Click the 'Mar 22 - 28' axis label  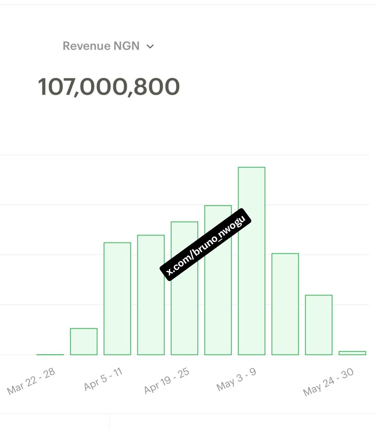[x=31, y=381]
